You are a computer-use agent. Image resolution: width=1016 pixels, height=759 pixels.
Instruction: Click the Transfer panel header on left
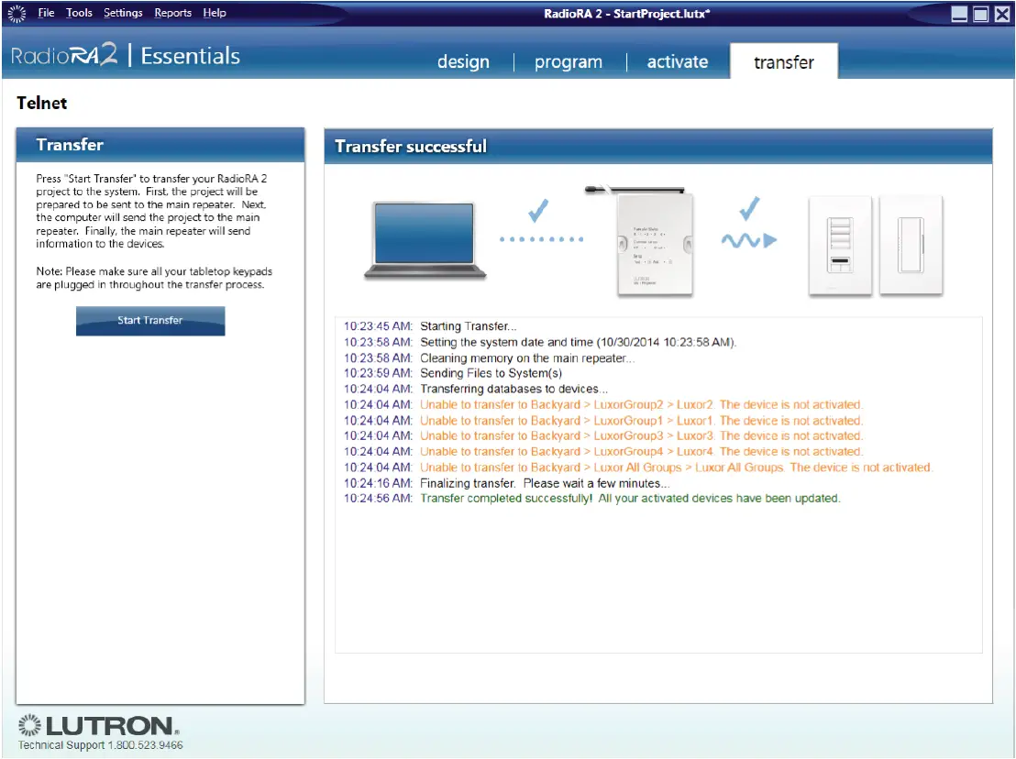coord(160,145)
